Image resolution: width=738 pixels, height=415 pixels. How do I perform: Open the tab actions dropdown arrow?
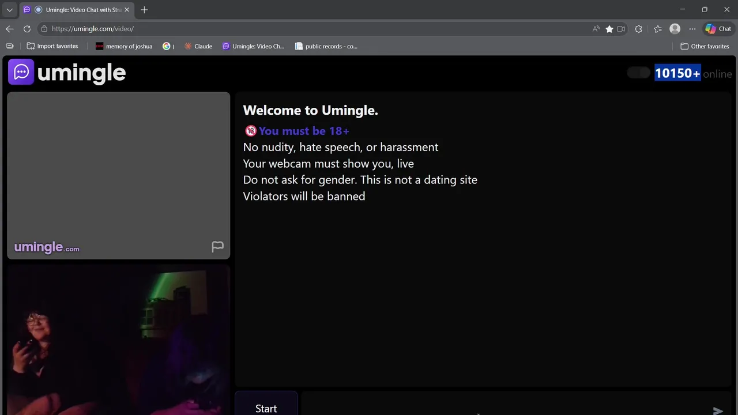click(x=9, y=10)
